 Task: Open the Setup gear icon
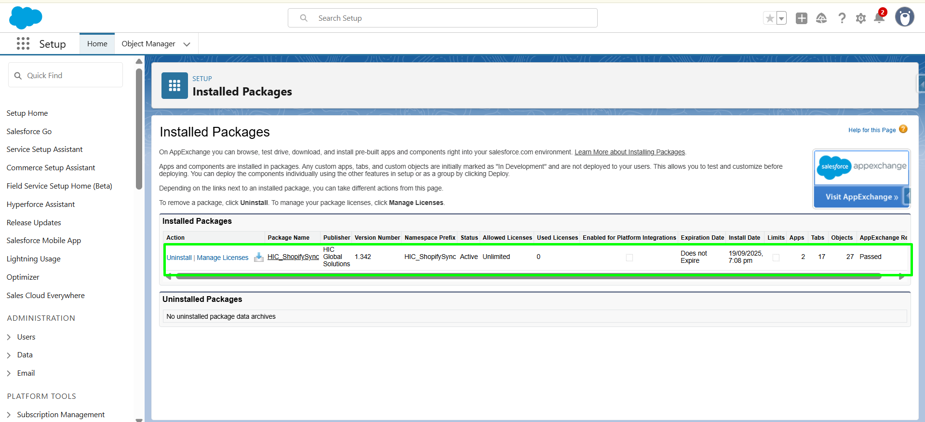coord(861,18)
